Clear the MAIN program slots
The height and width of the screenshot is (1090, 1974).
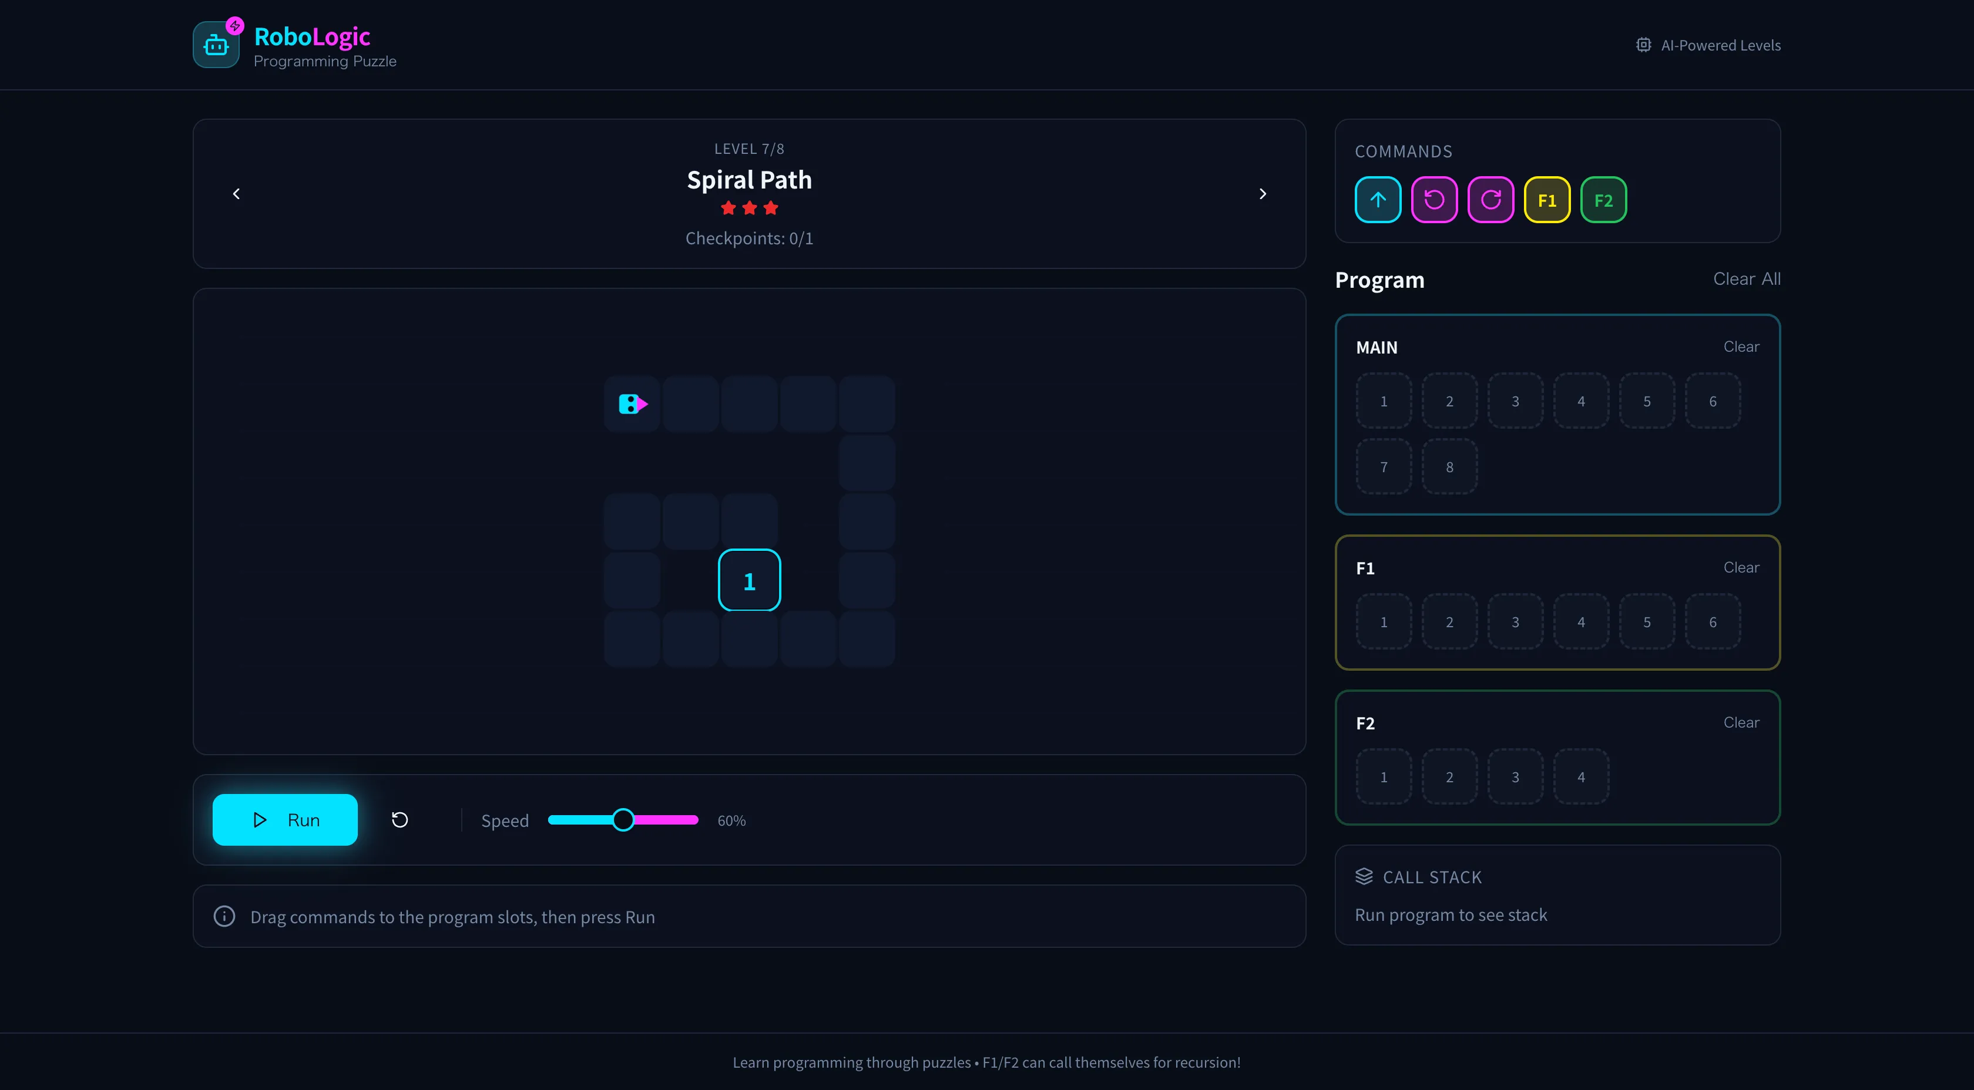[x=1740, y=346]
